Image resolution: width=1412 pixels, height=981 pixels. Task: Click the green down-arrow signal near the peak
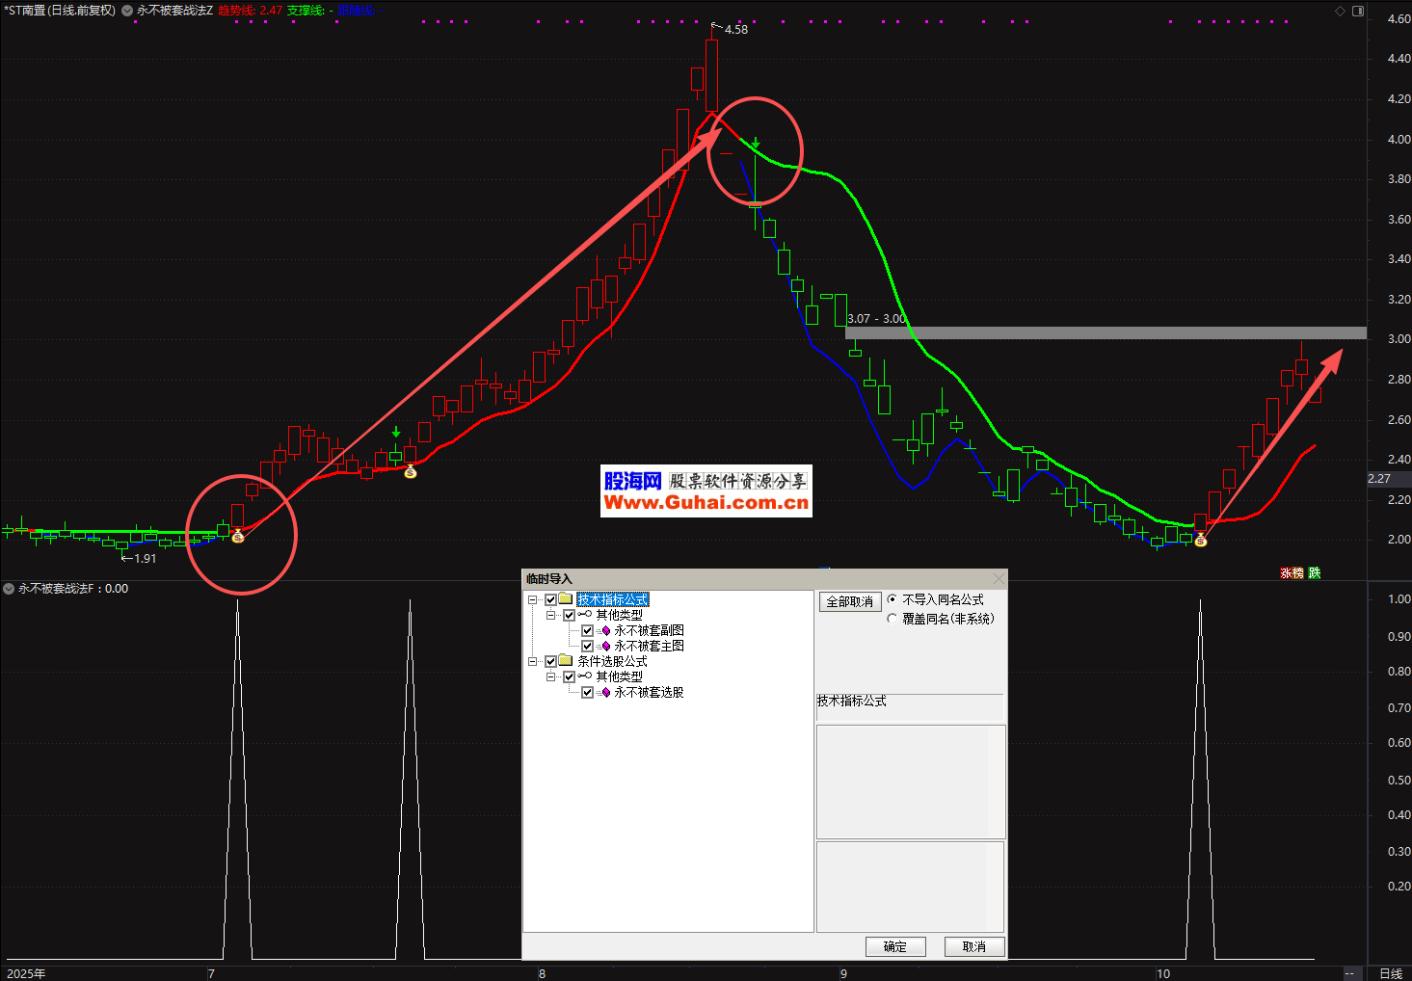[x=756, y=144]
